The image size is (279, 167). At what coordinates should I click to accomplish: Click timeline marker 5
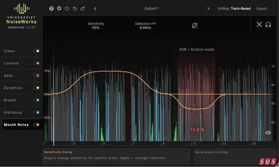coord(104,144)
